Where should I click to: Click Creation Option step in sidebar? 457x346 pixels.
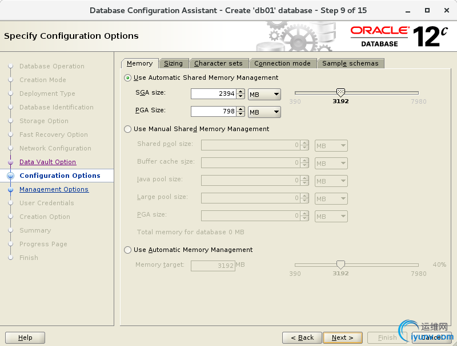click(45, 217)
